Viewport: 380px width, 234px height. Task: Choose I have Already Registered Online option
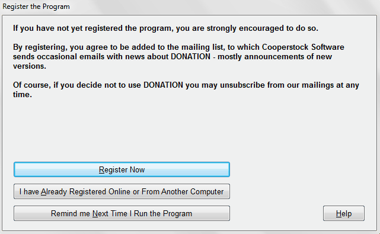pos(122,191)
